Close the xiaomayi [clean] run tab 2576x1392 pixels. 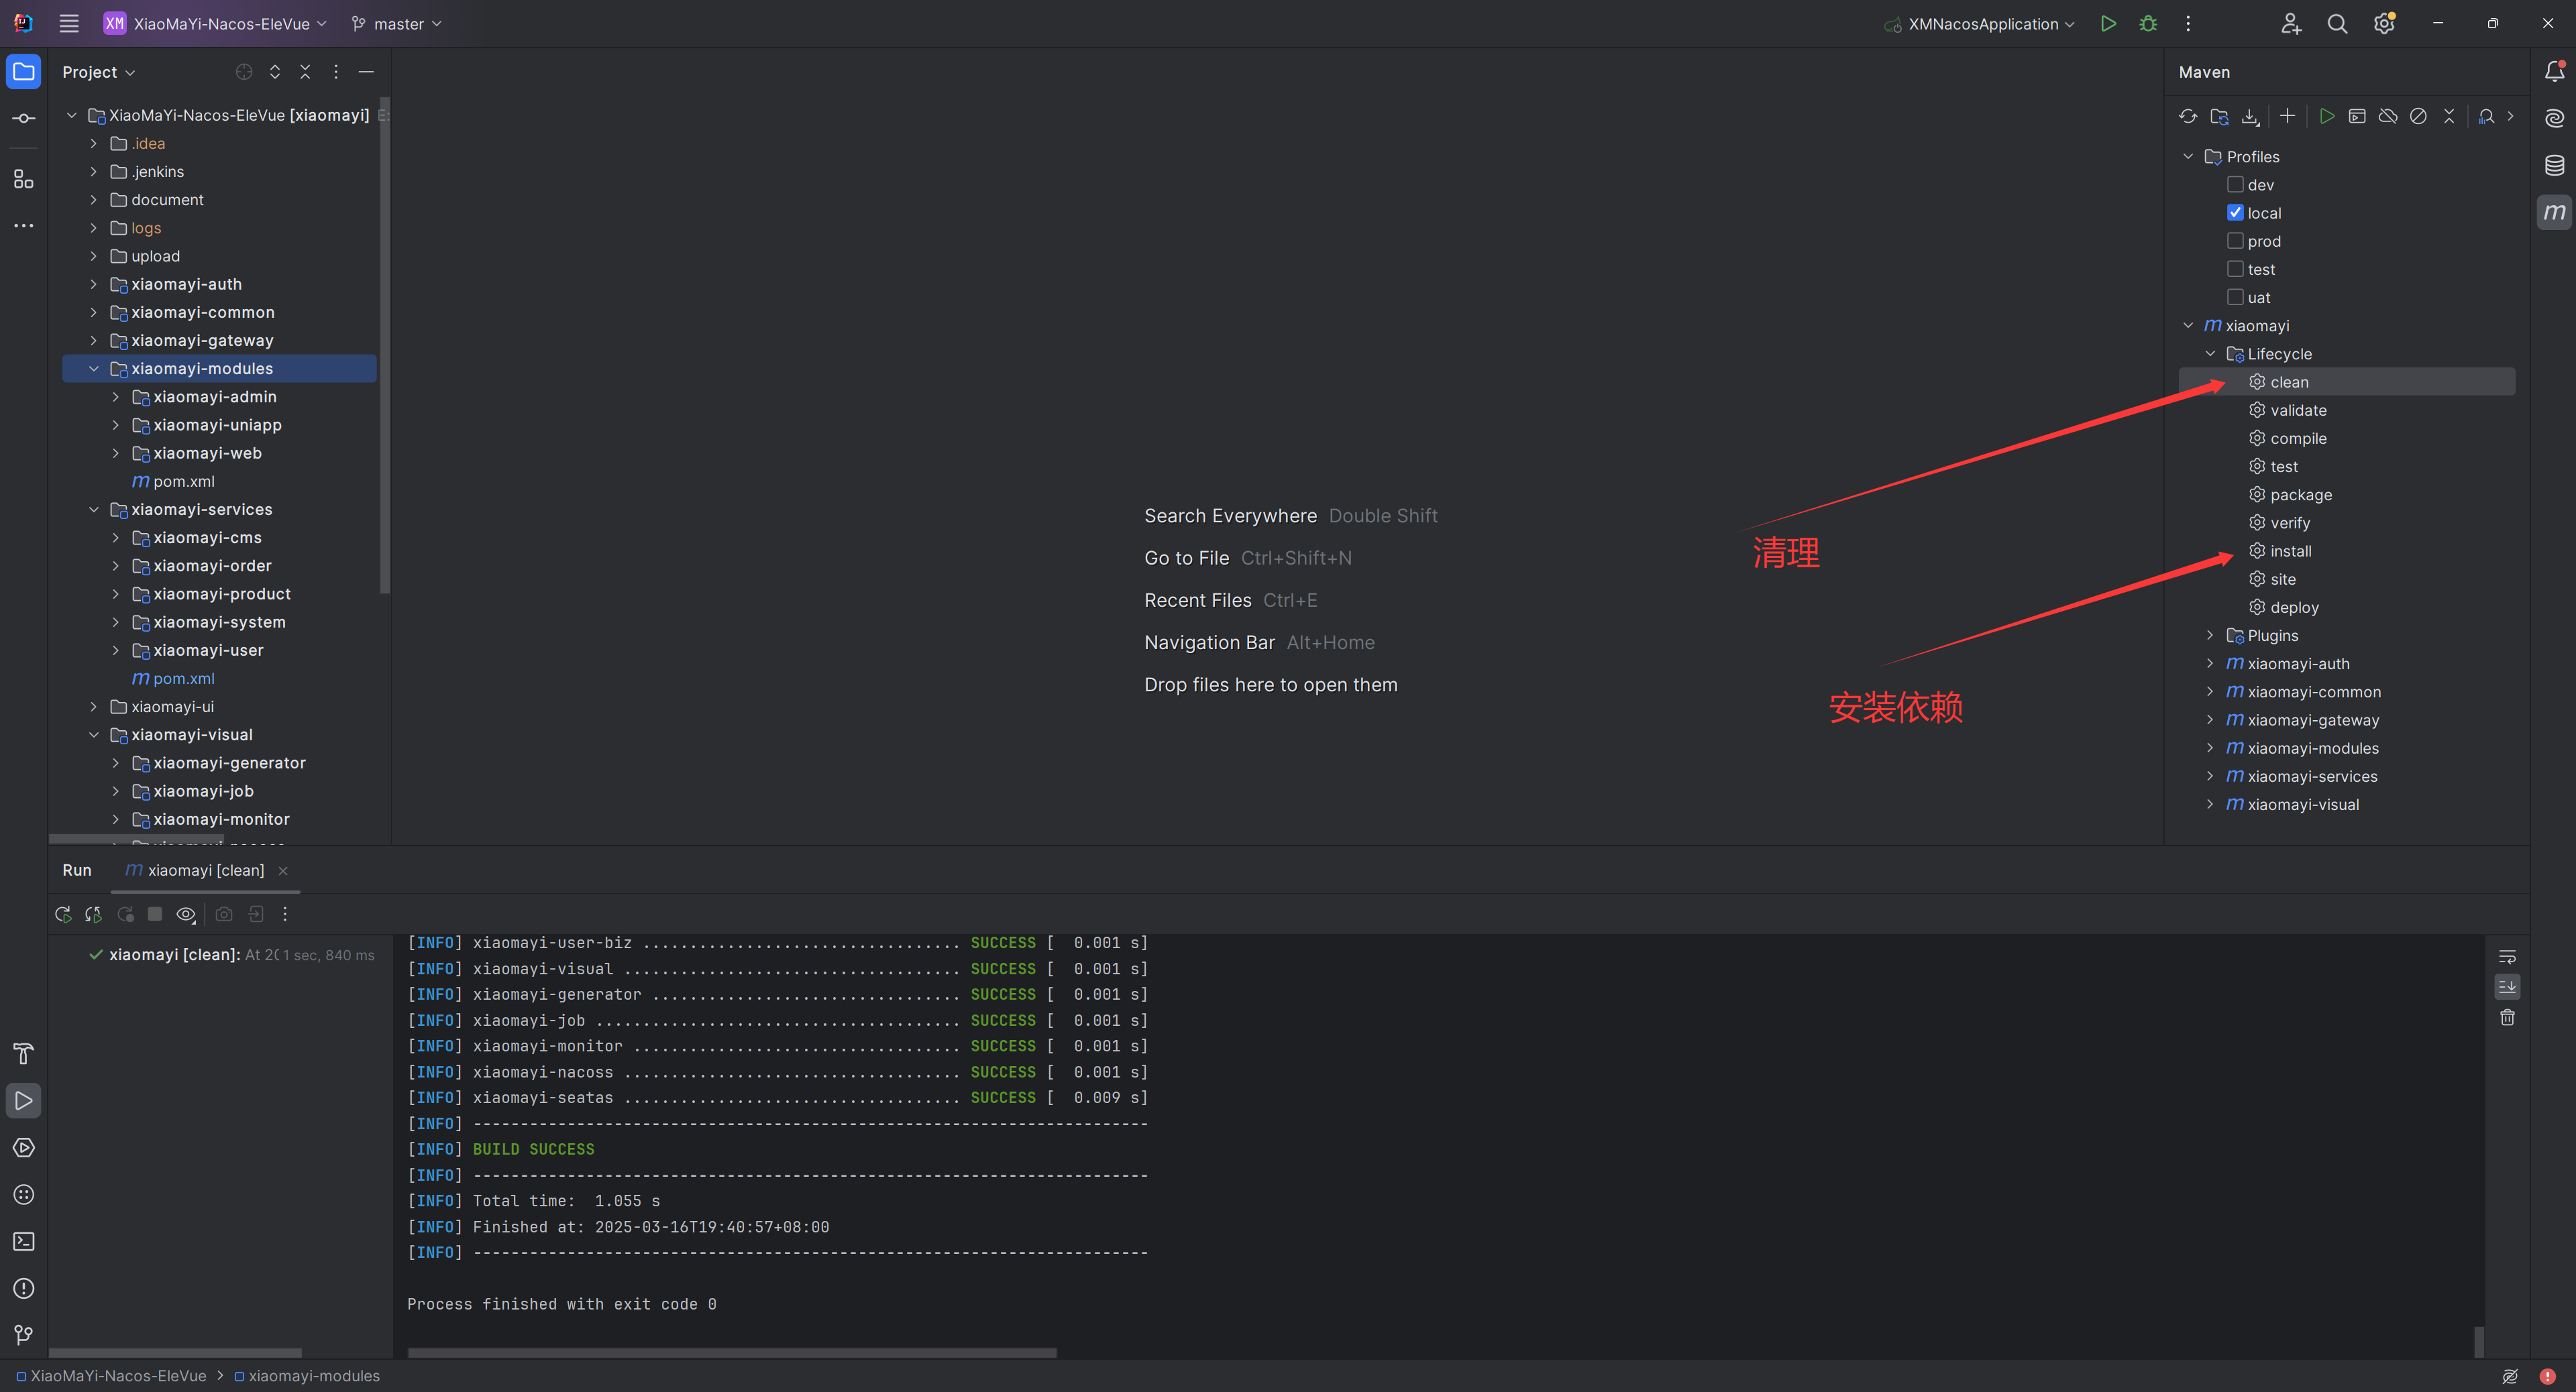(x=283, y=872)
